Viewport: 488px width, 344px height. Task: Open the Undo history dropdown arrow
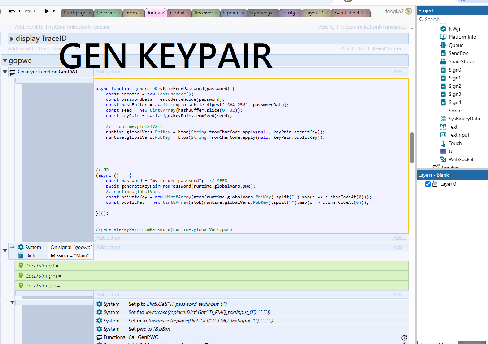coord(19,11)
